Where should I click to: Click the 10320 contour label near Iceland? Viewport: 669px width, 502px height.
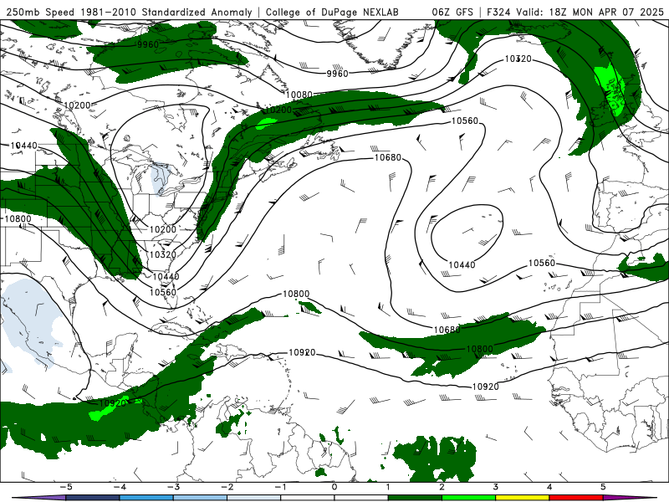point(518,59)
